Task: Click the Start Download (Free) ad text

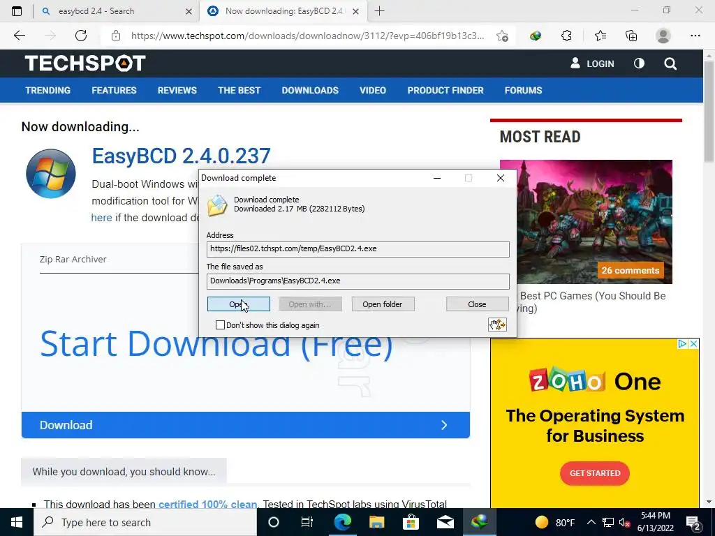Action: pos(216,344)
